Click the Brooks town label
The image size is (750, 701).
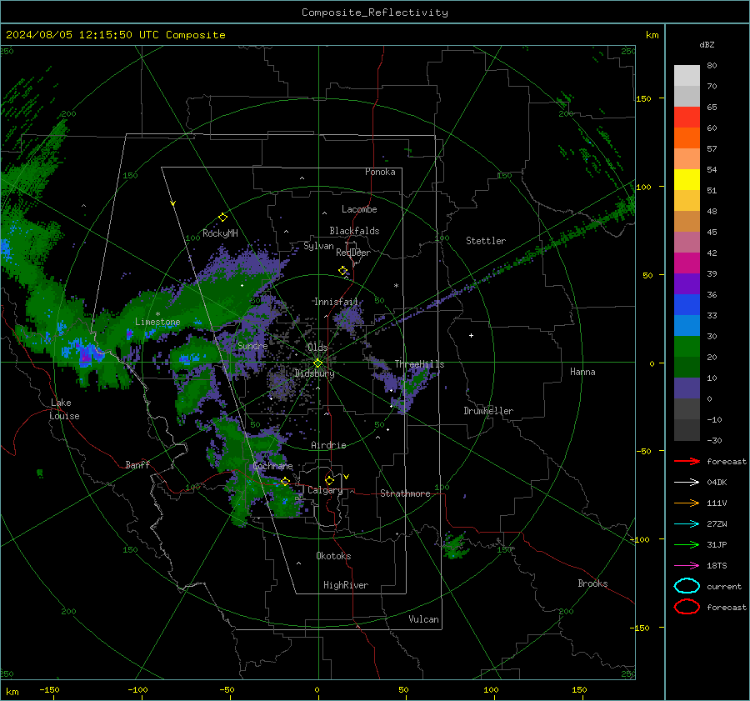(x=592, y=583)
